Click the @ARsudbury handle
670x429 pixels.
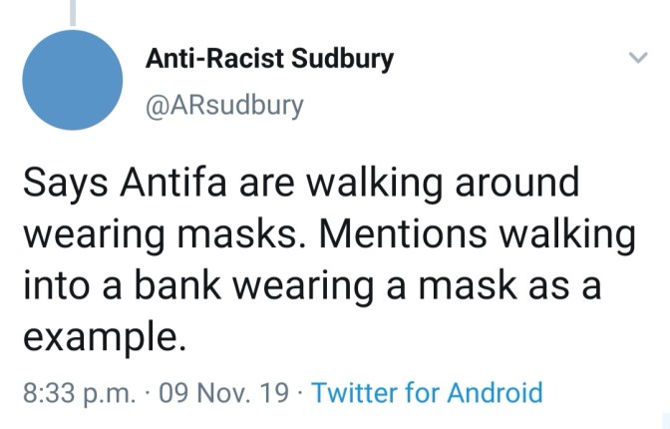(224, 105)
